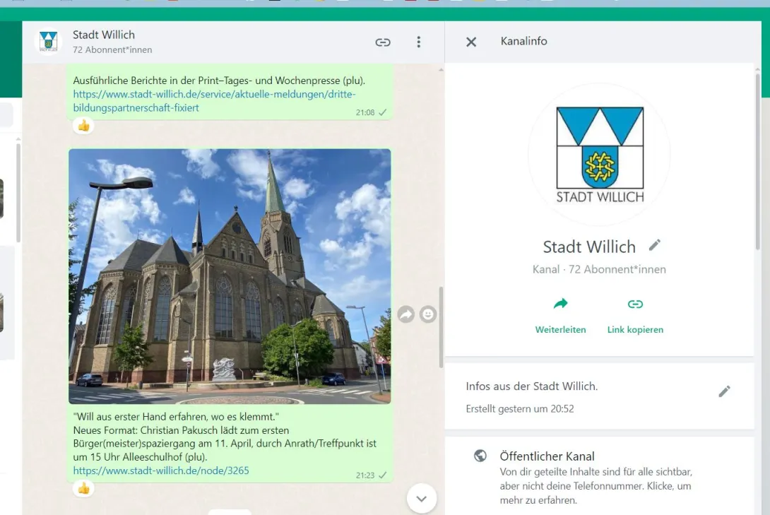This screenshot has width=770, height=515.
Task: Copy channel link via header link icon
Action: pos(383,42)
